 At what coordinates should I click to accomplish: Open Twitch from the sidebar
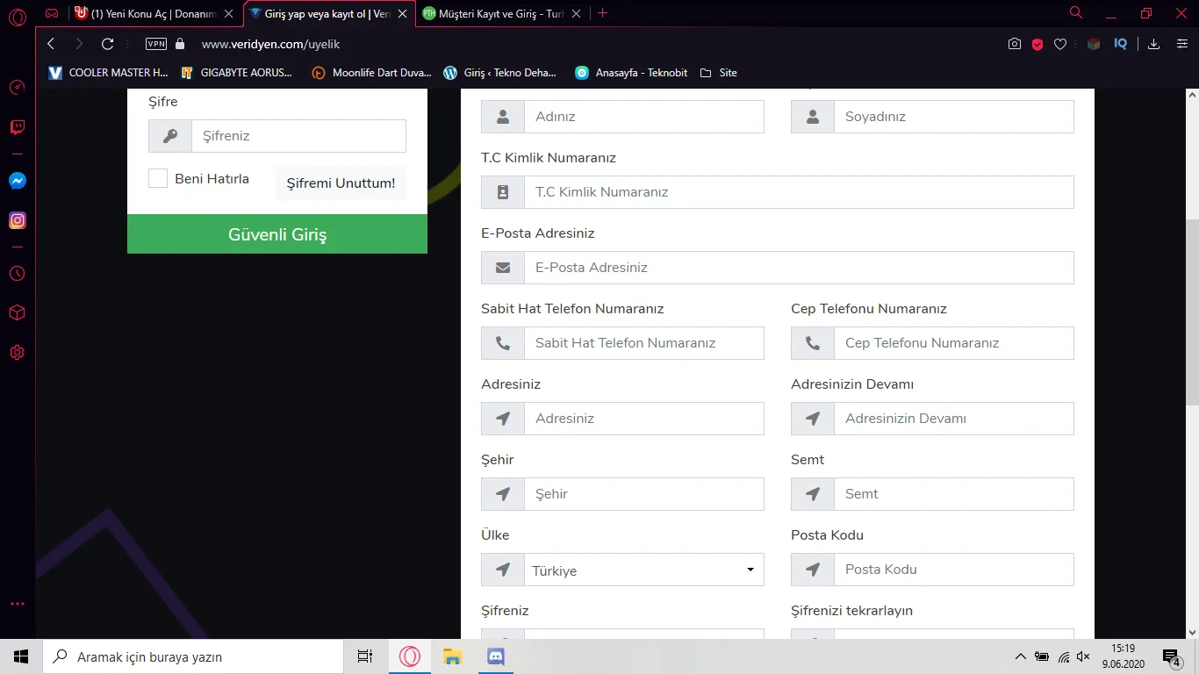tap(18, 128)
